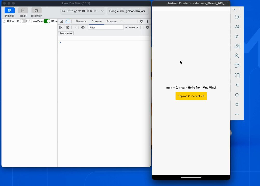Take an emulator screenshot with camera icon

[x=237, y=46]
